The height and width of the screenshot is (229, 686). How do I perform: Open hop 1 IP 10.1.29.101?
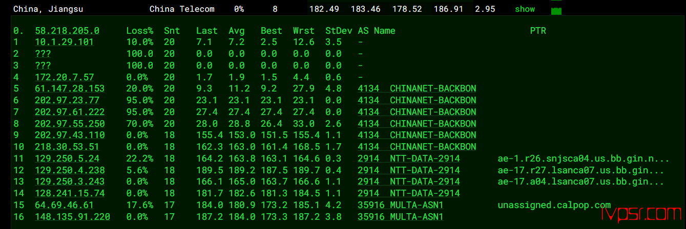click(64, 42)
